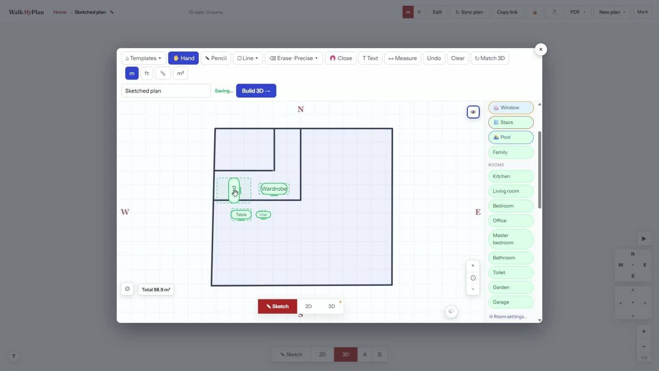
Task: Click the Undo button
Action: click(434, 58)
